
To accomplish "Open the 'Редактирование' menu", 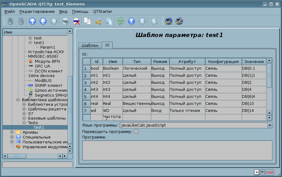I will [37, 12].
